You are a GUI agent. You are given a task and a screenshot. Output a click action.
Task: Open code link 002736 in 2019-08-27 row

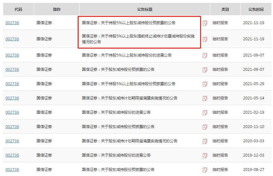[12, 169]
